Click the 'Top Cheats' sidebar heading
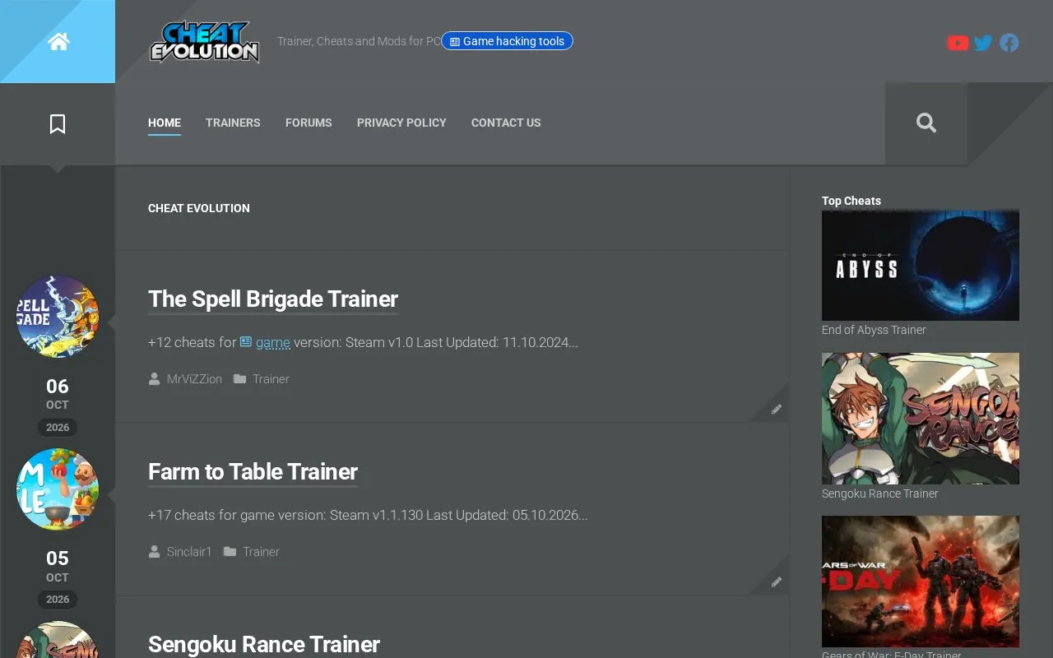 [x=851, y=201]
